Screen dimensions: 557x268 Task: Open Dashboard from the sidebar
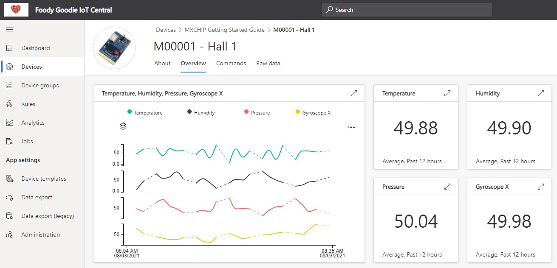(42, 48)
